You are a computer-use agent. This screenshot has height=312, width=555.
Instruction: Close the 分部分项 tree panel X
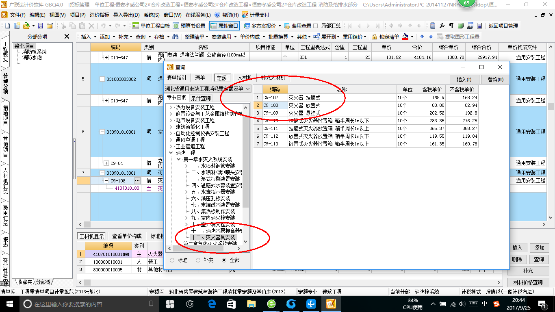click(x=67, y=37)
